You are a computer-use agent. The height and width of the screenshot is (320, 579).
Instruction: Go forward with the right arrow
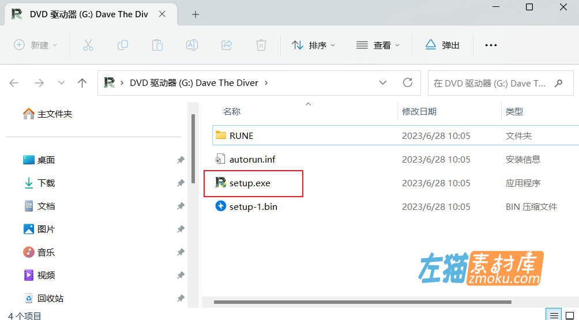tap(39, 83)
